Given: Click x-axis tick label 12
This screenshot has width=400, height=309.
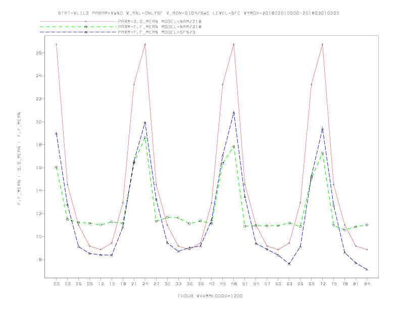Looking at the screenshot, I should click(x=101, y=284).
